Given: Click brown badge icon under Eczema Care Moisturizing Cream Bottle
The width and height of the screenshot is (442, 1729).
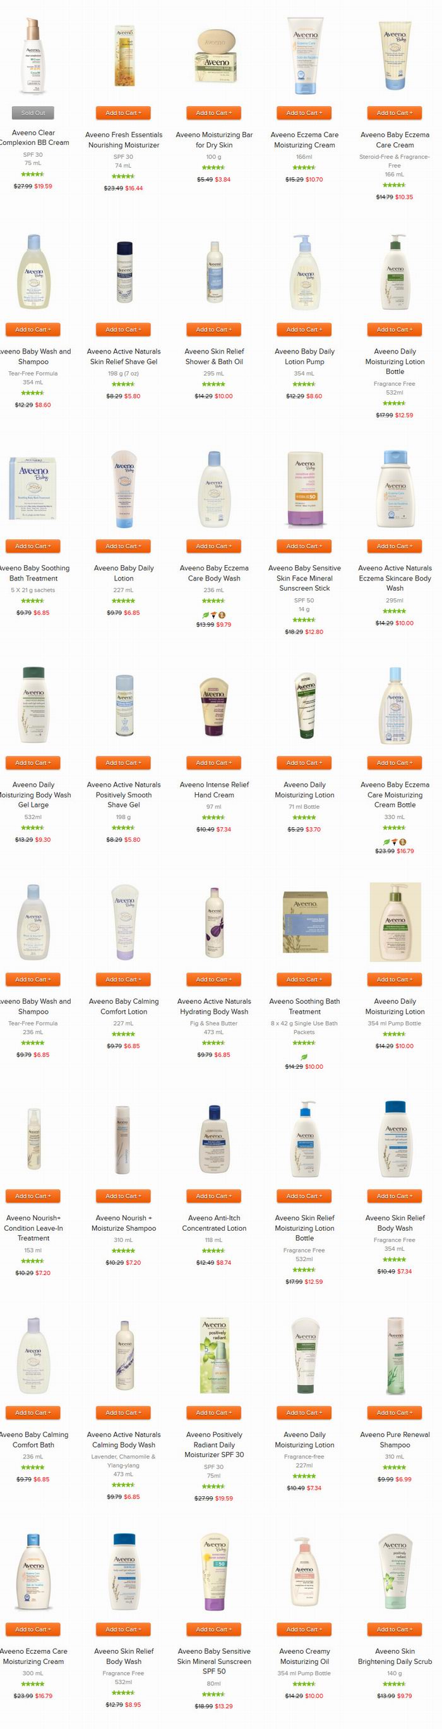Looking at the screenshot, I should [x=402, y=840].
